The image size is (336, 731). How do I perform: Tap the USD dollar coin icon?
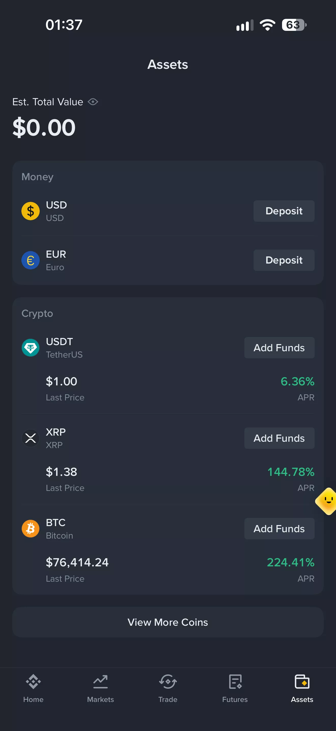click(31, 211)
